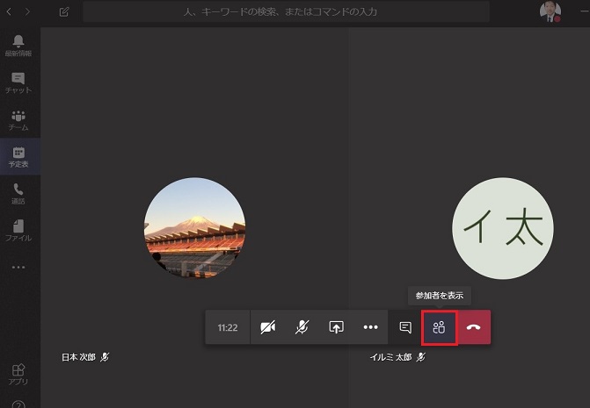The image size is (590, 408).
Task: Open the sidebar more apps ellipsis
Action: [18, 268]
